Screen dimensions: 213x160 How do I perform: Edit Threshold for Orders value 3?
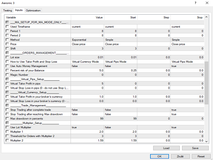[87, 136]
